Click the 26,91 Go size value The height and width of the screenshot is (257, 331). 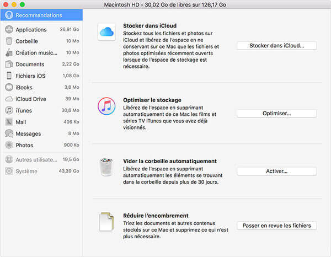70,29
